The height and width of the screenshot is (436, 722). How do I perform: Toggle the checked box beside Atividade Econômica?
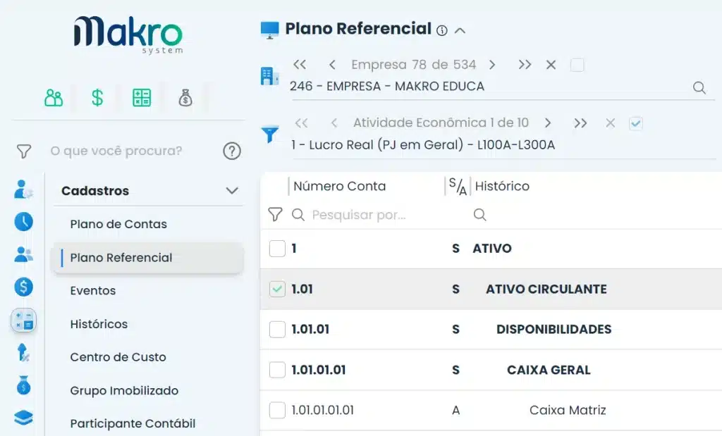pyautogui.click(x=636, y=123)
